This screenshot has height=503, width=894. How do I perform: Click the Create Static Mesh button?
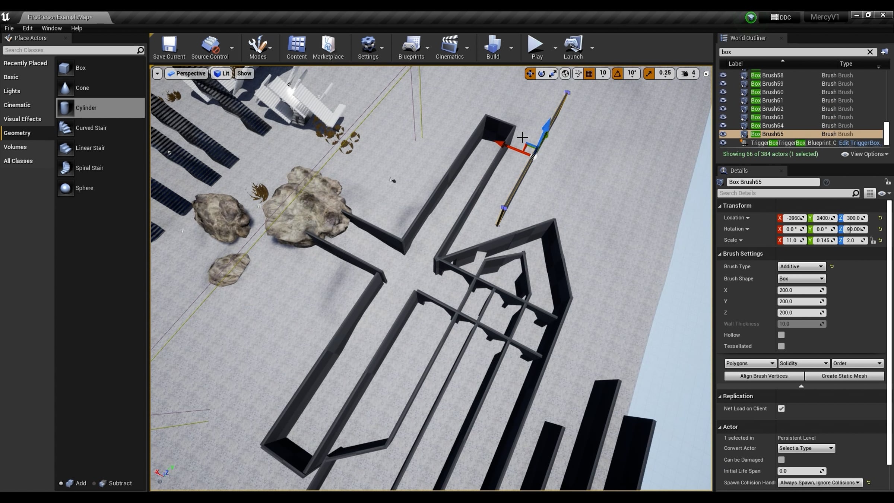click(x=844, y=376)
